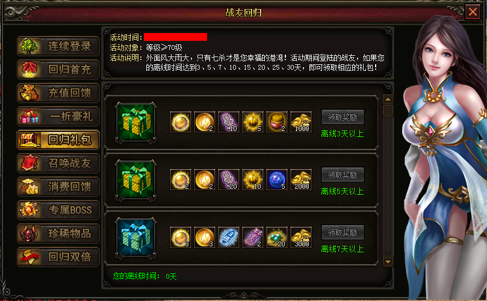Click the green gift box for 3-day offline reward
This screenshot has width=487, height=301.
135,123
